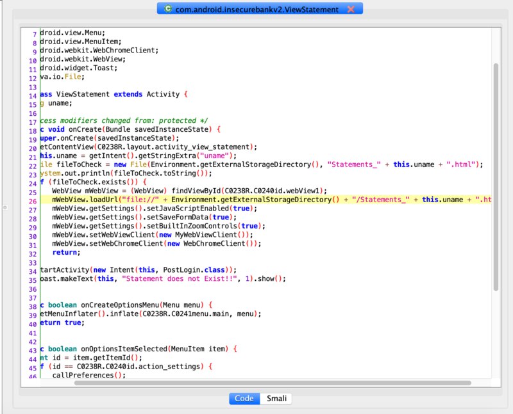
Task: Click the "Statement does not Exist!!" string
Action: [180, 279]
